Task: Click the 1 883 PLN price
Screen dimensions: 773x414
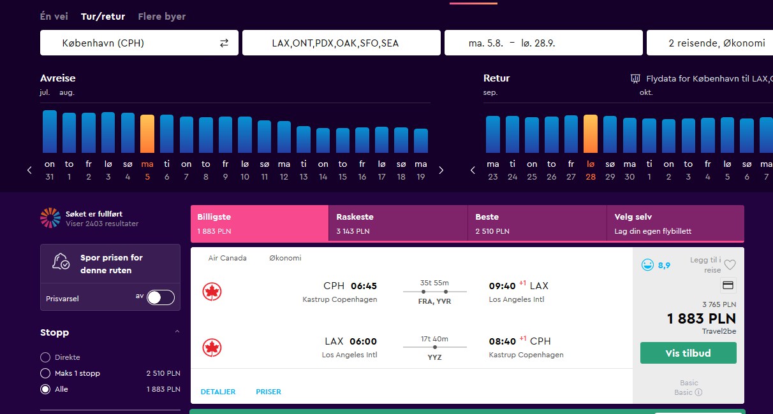Action: 702,318
